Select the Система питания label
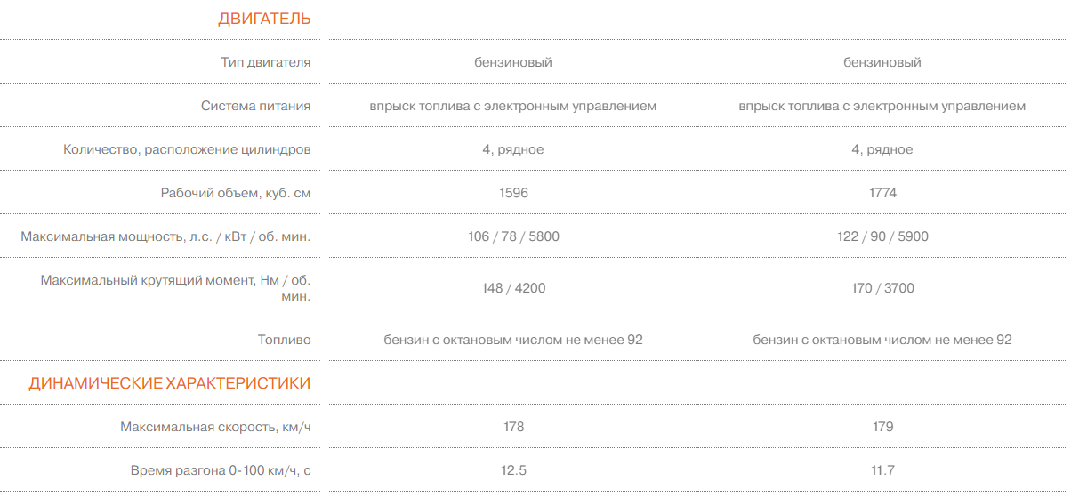Viewport: 1071px width, 497px height. coord(255,106)
